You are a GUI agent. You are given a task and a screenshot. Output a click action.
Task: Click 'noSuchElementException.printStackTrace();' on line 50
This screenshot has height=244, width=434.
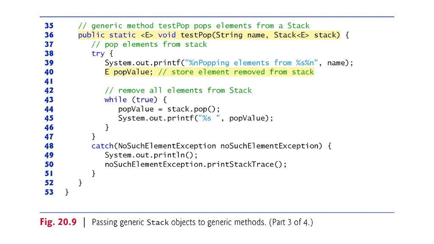click(x=196, y=164)
